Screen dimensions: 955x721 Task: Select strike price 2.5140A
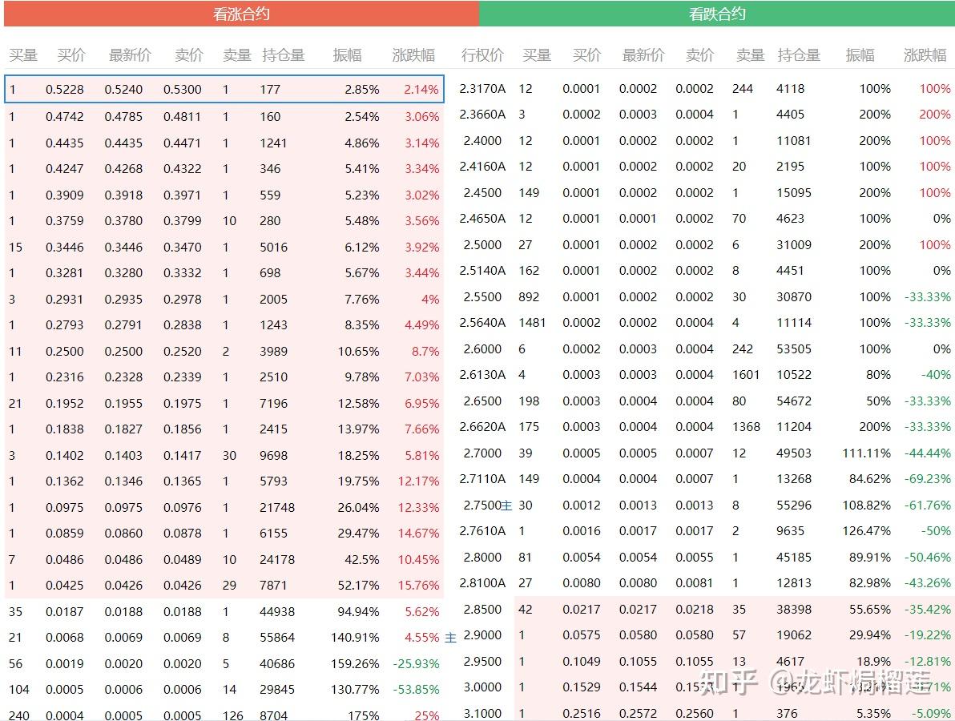482,271
